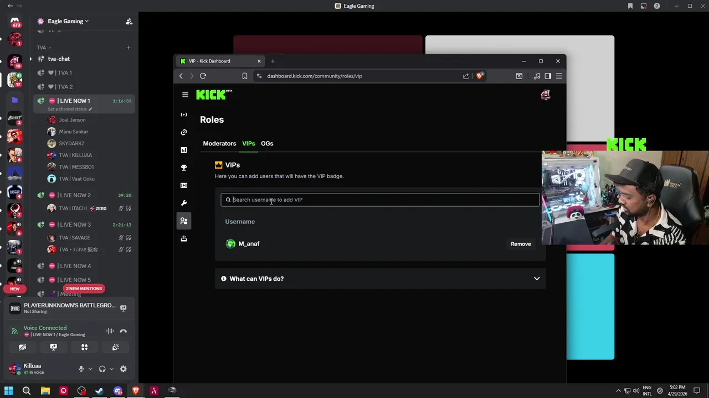Open the Stream section in Kick sidebar
The image size is (709, 398).
coord(184,114)
